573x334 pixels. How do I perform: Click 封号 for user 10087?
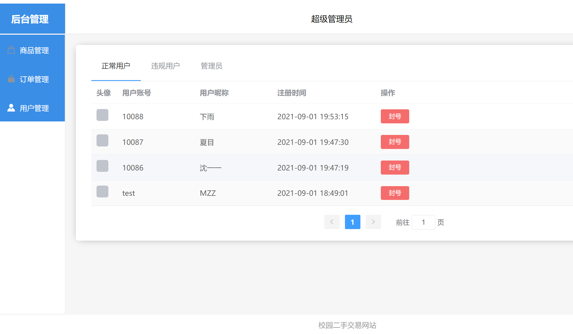(395, 142)
